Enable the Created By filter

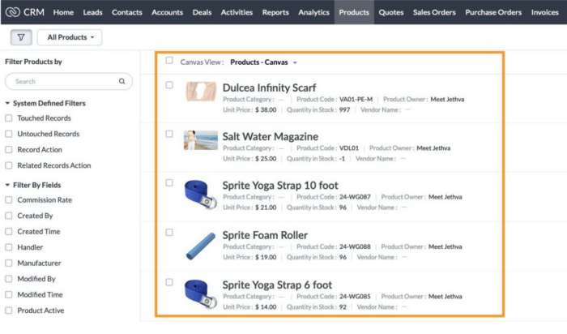click(9, 216)
